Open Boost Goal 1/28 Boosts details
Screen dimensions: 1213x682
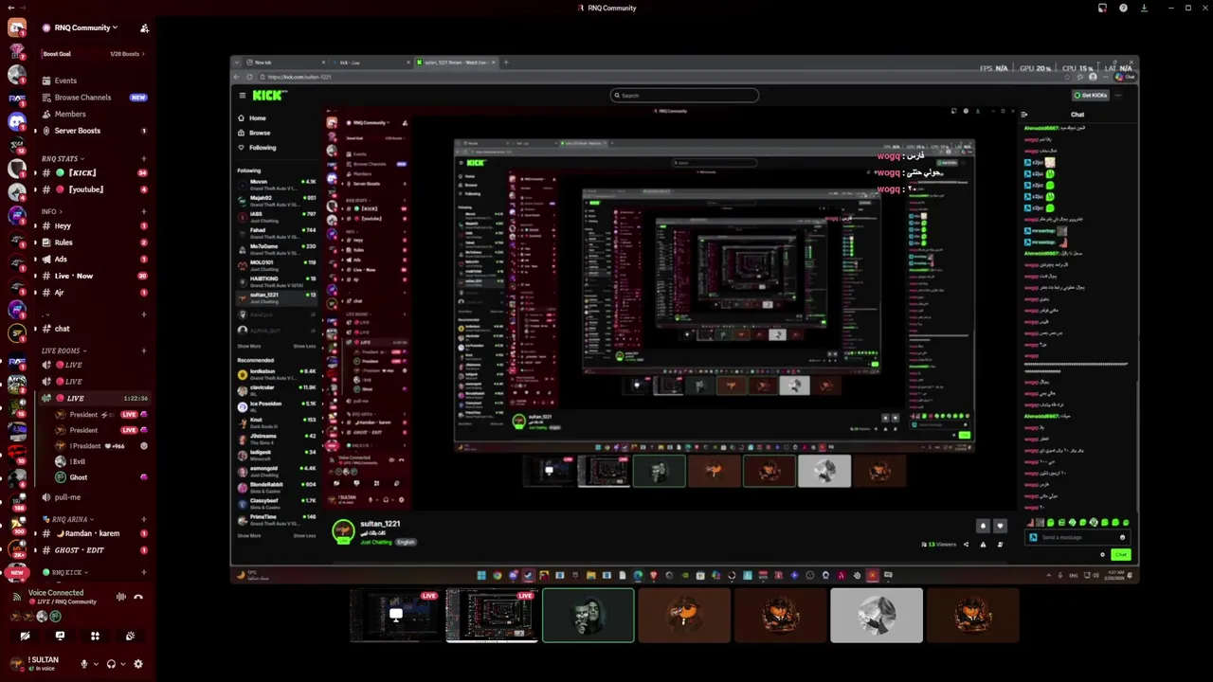tap(93, 54)
